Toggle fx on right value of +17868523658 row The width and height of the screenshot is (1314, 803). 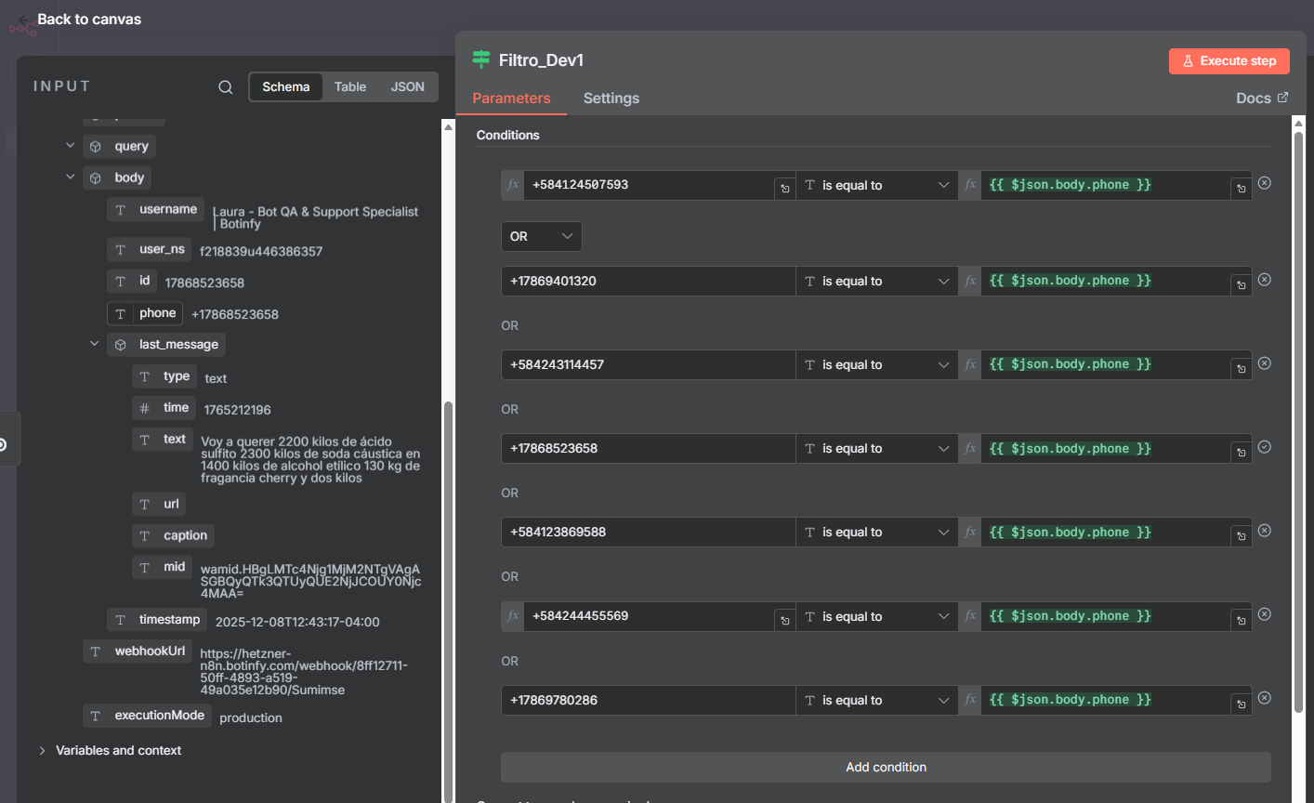click(970, 449)
